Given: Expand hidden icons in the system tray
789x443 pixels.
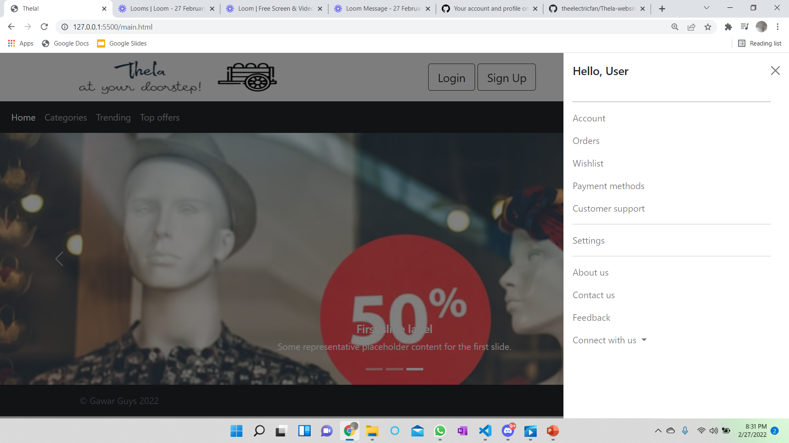Looking at the screenshot, I should pyautogui.click(x=657, y=431).
